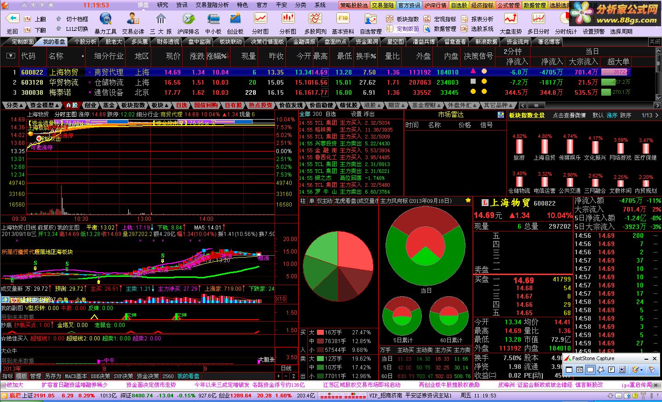This screenshot has height=402, width=662.
Task: Expand the 板块 dropdown tab
Action: click(x=160, y=105)
